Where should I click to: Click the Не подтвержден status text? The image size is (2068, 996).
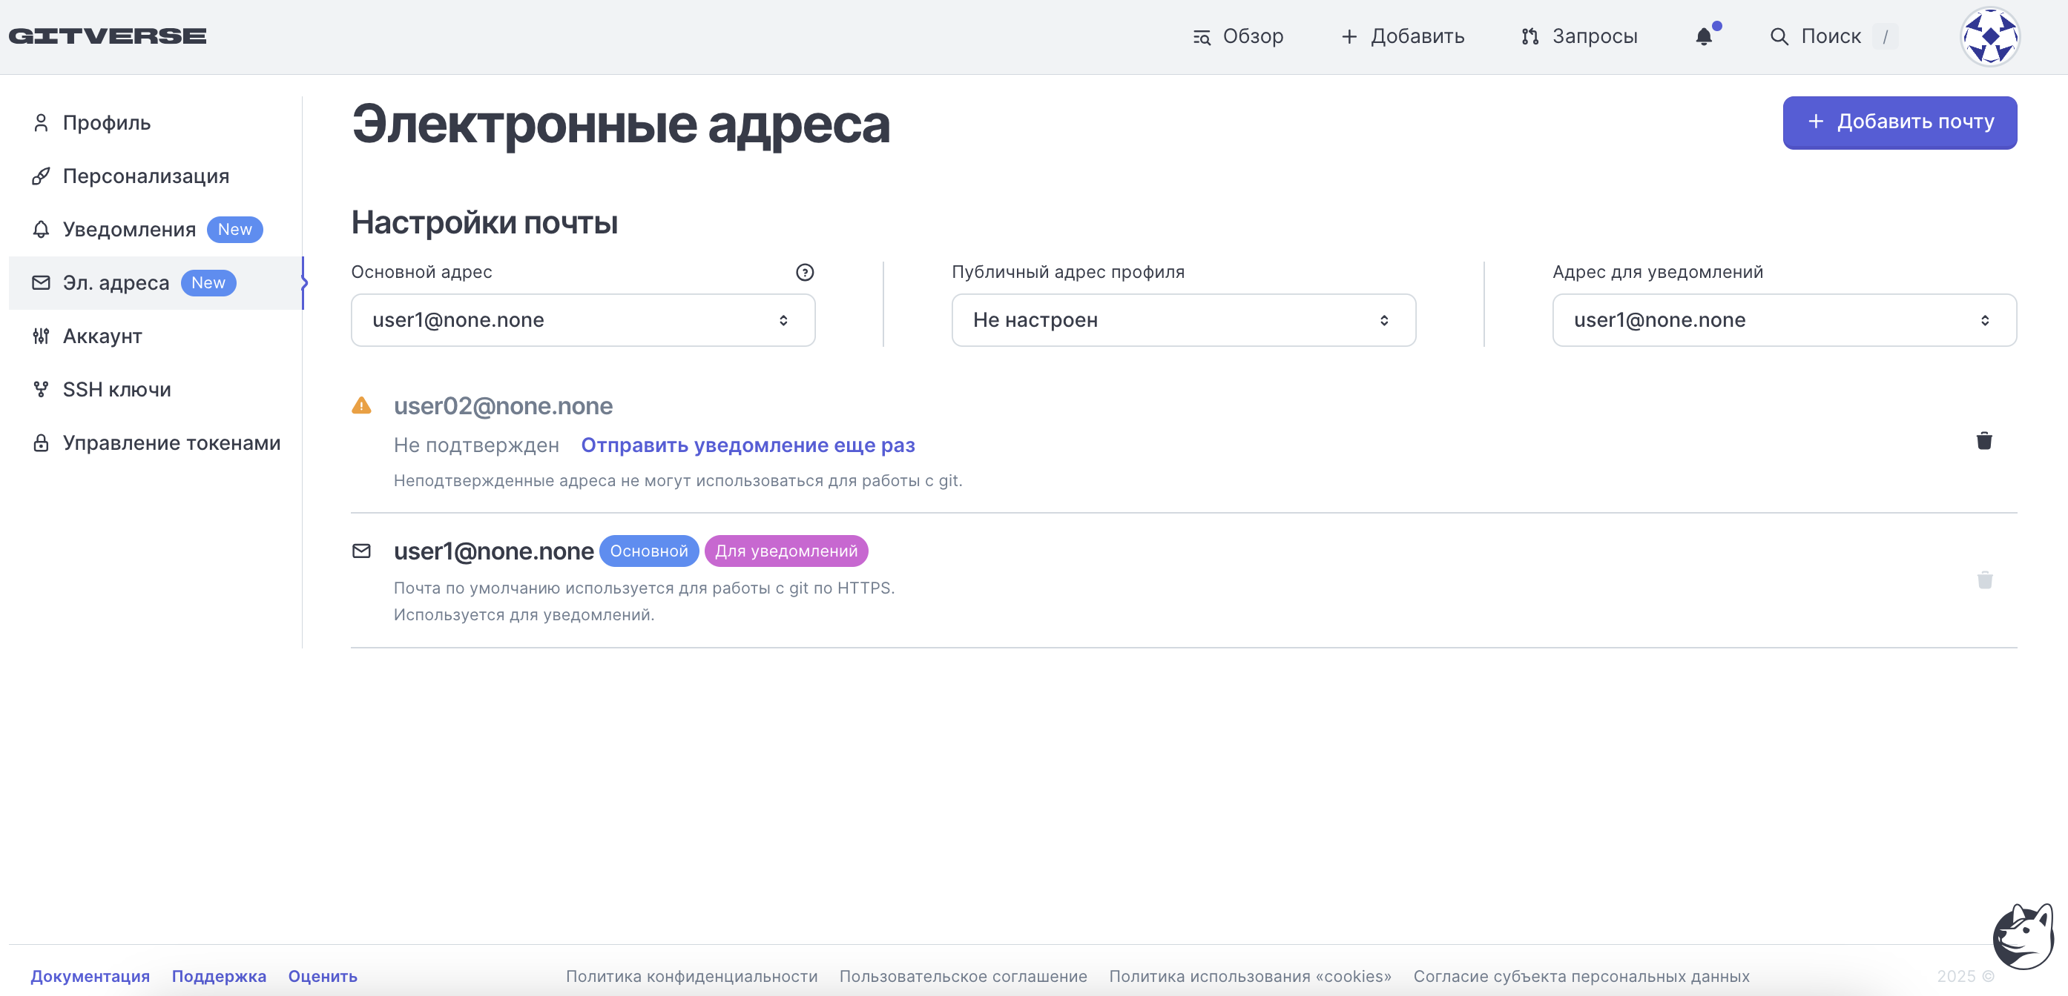coord(476,445)
